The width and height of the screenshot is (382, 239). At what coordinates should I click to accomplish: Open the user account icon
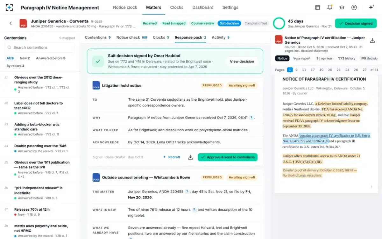pyautogui.click(x=354, y=7)
